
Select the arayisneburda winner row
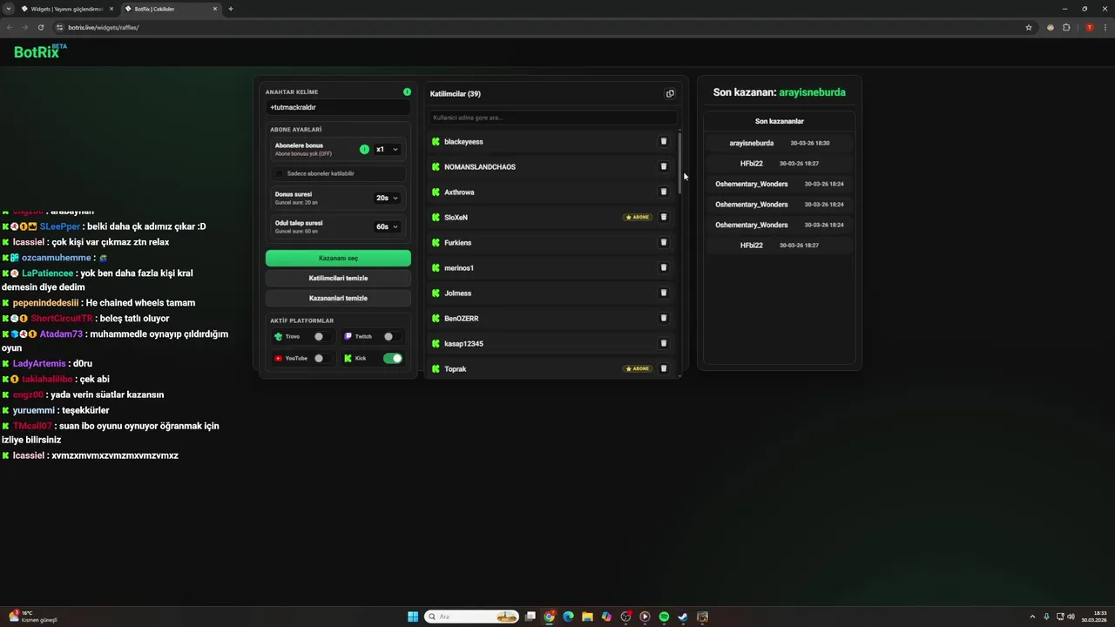click(780, 143)
